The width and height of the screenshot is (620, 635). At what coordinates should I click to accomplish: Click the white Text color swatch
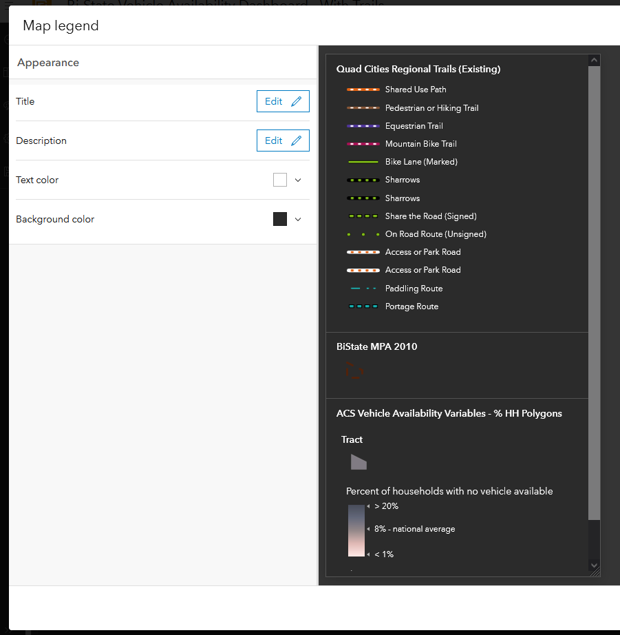279,180
